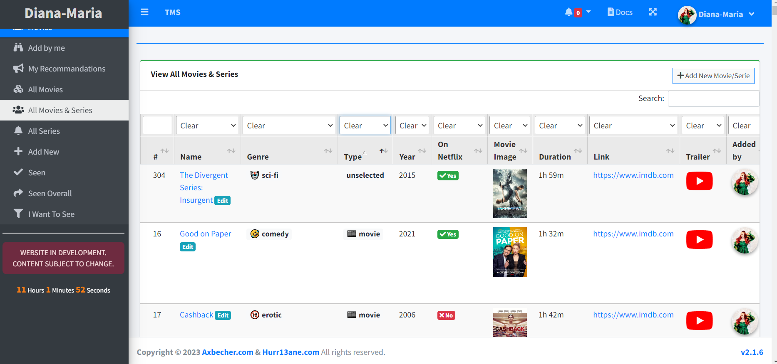Play the trailer for Good on Paper

pyautogui.click(x=699, y=240)
